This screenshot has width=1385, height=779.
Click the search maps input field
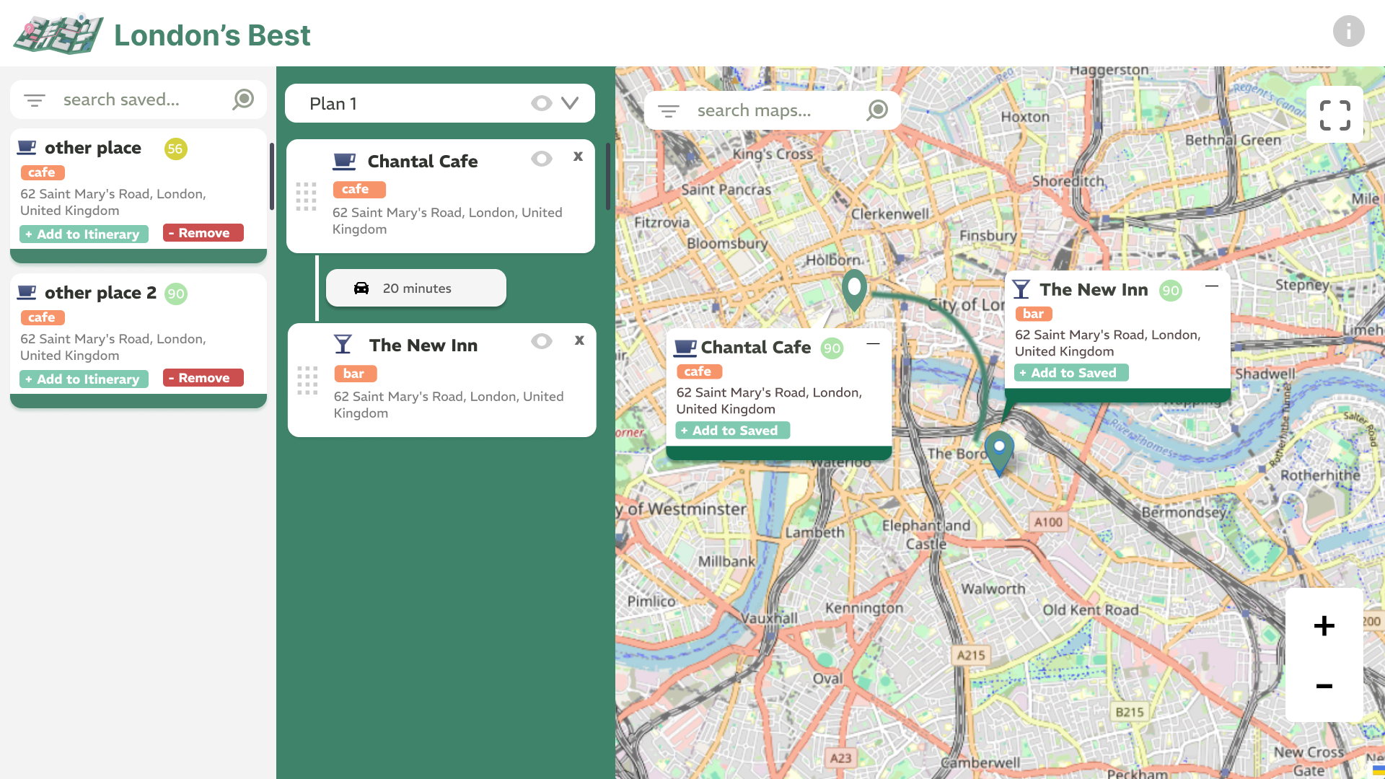(x=765, y=110)
